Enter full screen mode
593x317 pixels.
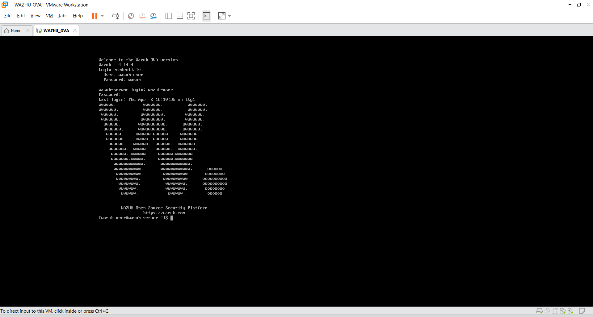tap(191, 16)
